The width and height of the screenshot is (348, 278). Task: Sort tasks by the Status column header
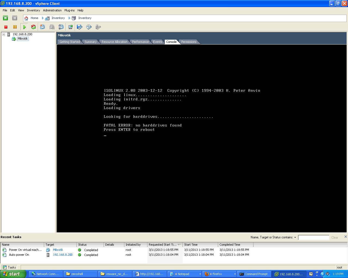click(90, 245)
